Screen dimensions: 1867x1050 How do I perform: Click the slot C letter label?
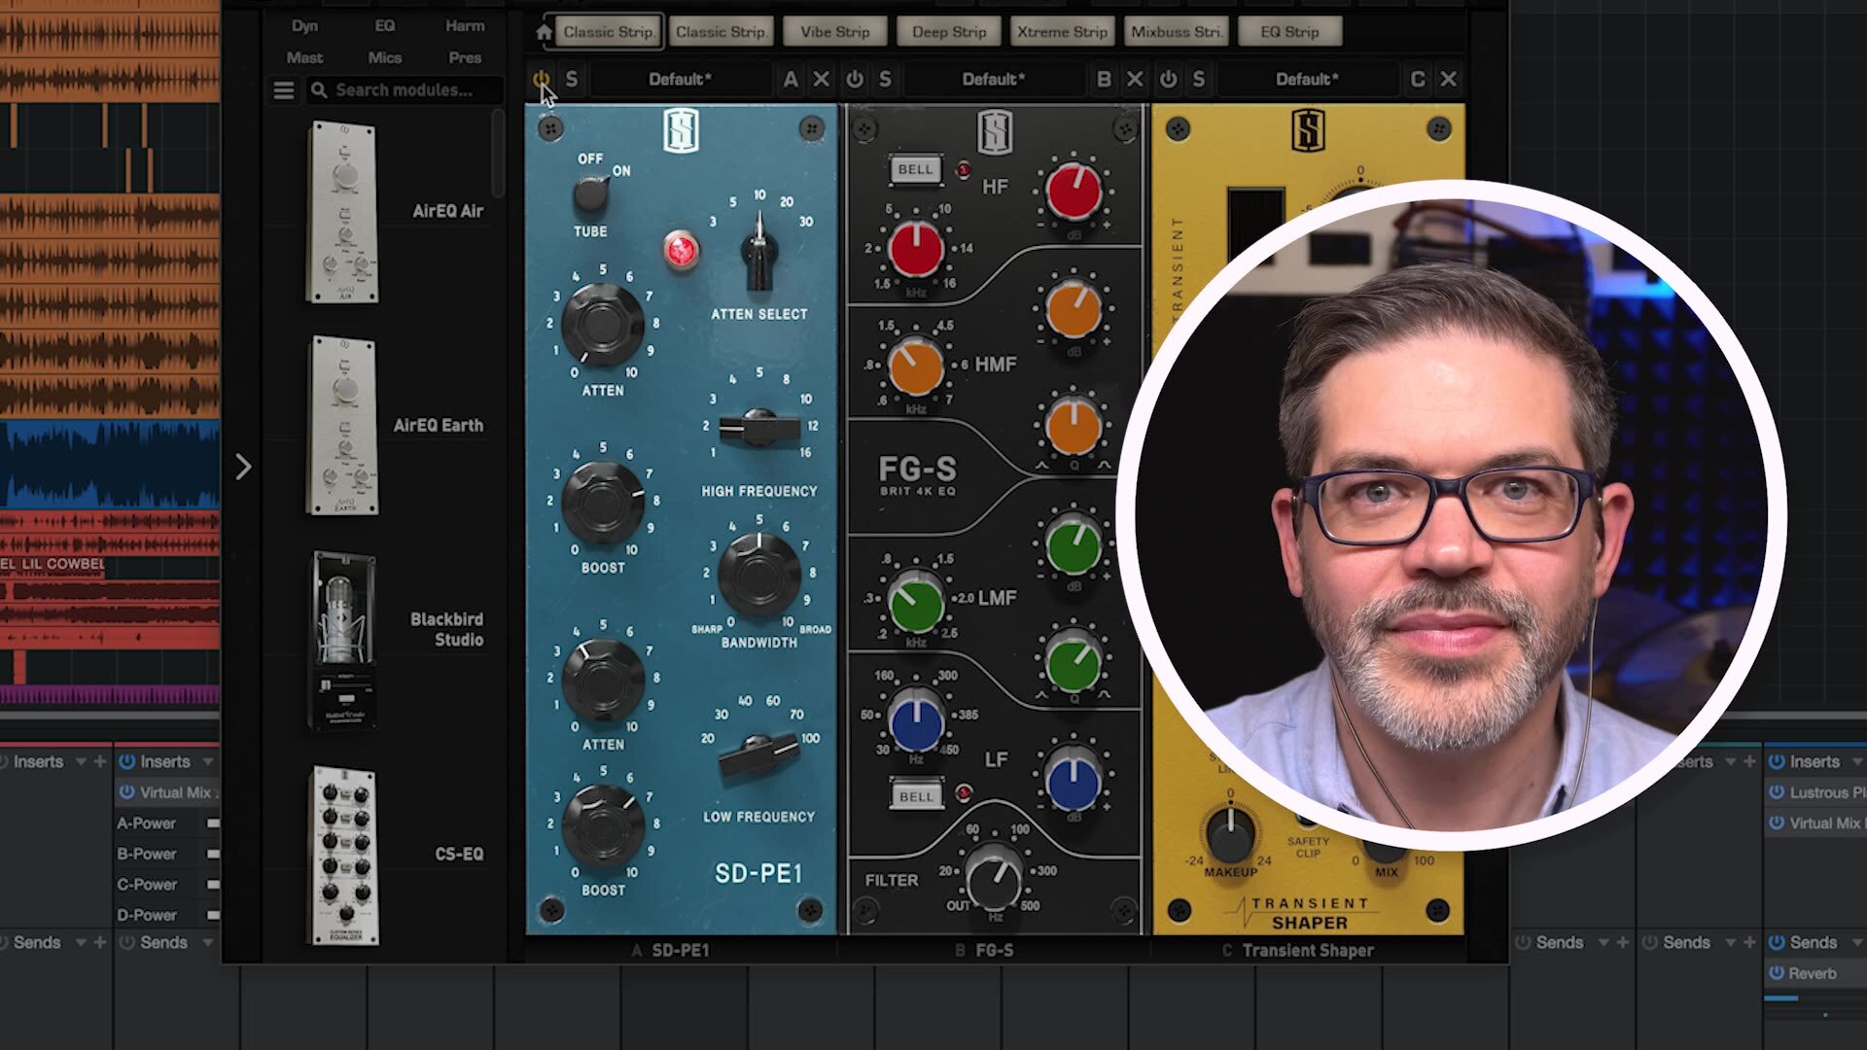point(1417,79)
